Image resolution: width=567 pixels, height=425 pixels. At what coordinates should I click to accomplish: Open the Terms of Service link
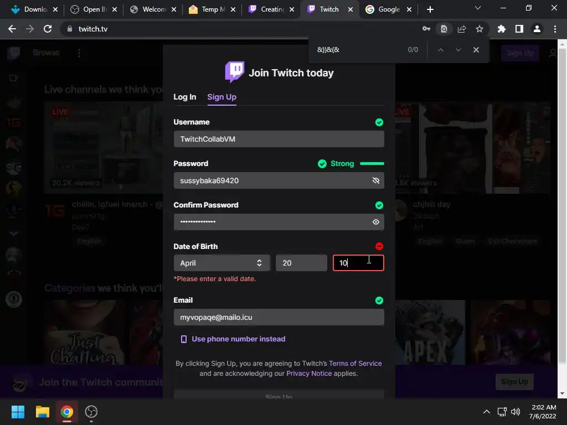tap(355, 363)
